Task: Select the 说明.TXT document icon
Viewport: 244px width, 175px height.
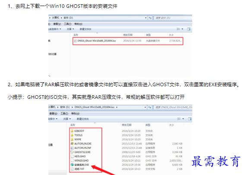Action: click(x=72, y=169)
